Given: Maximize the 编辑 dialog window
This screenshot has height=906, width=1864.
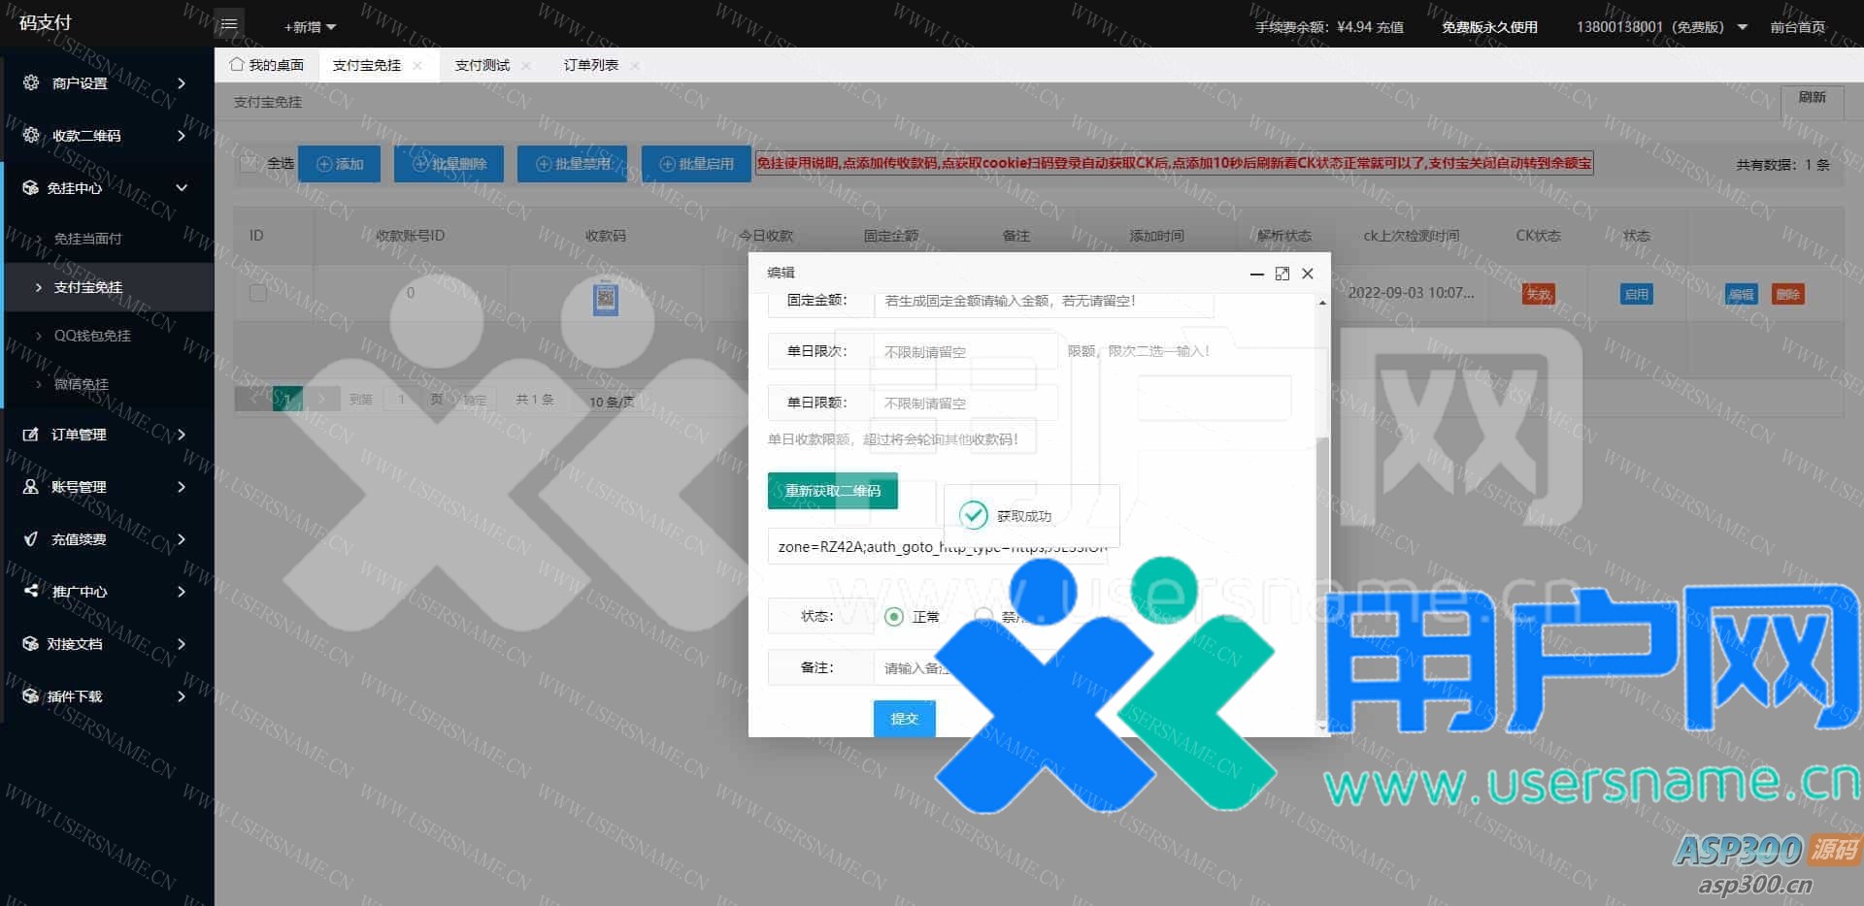Looking at the screenshot, I should point(1281,274).
